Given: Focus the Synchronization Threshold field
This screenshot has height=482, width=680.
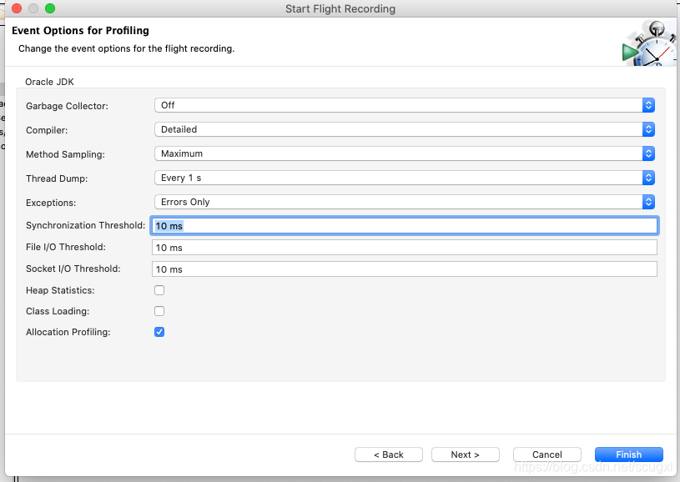Looking at the screenshot, I should tap(404, 226).
